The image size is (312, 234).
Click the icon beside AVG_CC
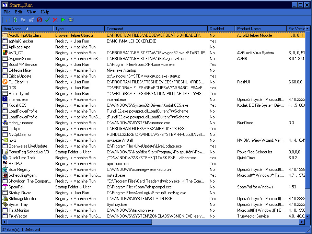pyautogui.click(x=5, y=53)
